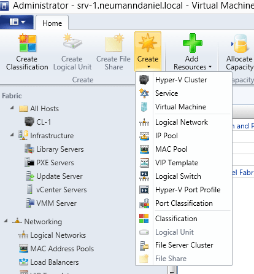Click the Port Classification menu icon
The image size is (254, 274).
[144, 203]
